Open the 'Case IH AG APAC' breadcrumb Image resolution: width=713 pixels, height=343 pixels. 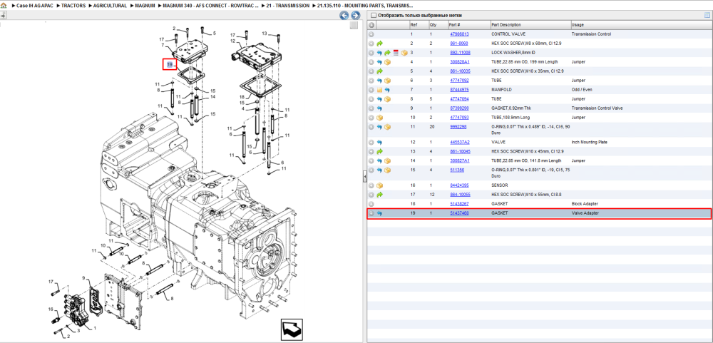pos(34,6)
